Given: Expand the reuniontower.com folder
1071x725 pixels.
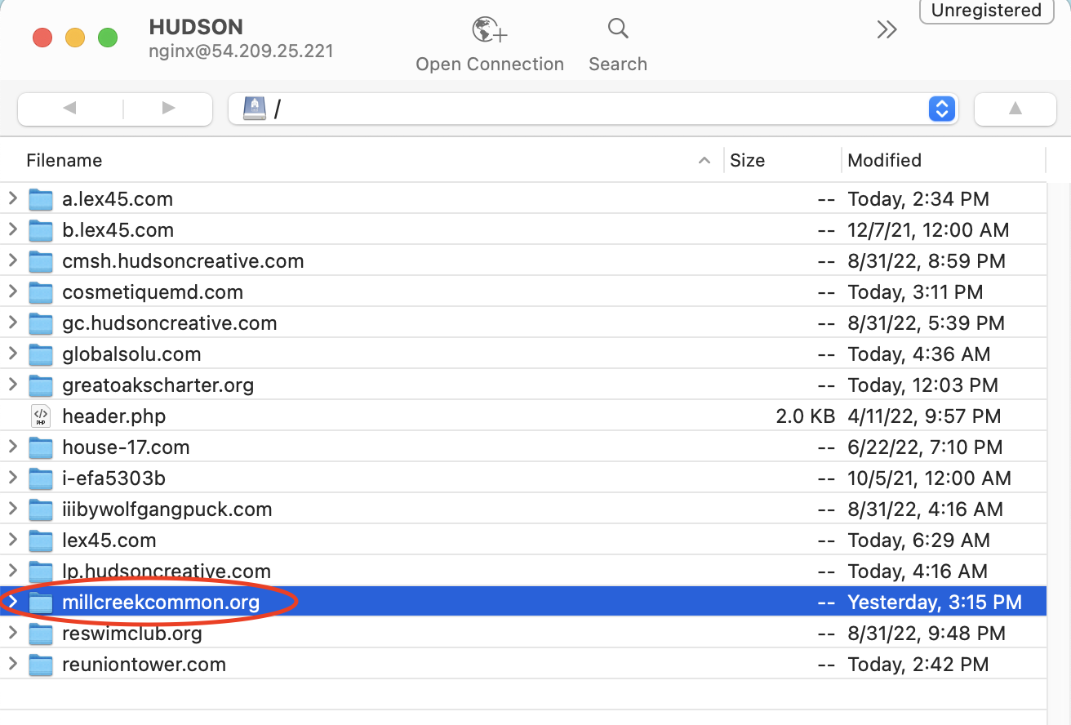Looking at the screenshot, I should pos(12,664).
